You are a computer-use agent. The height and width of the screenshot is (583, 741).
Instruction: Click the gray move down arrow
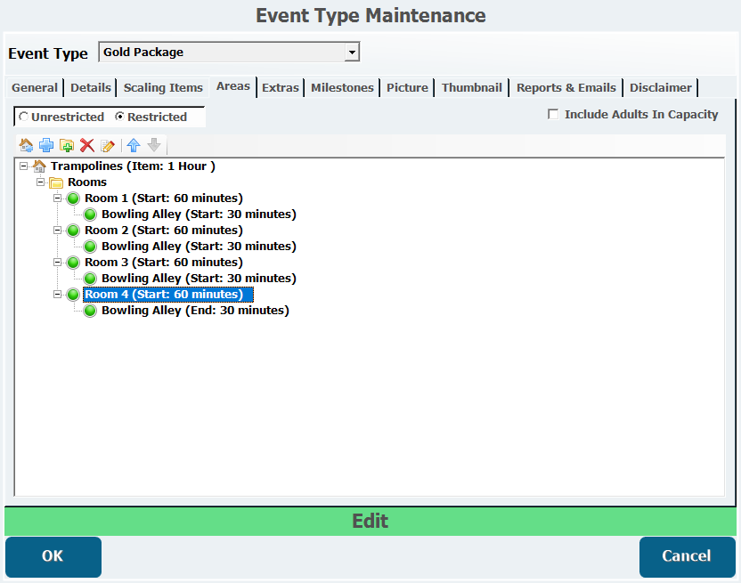pyautogui.click(x=154, y=145)
